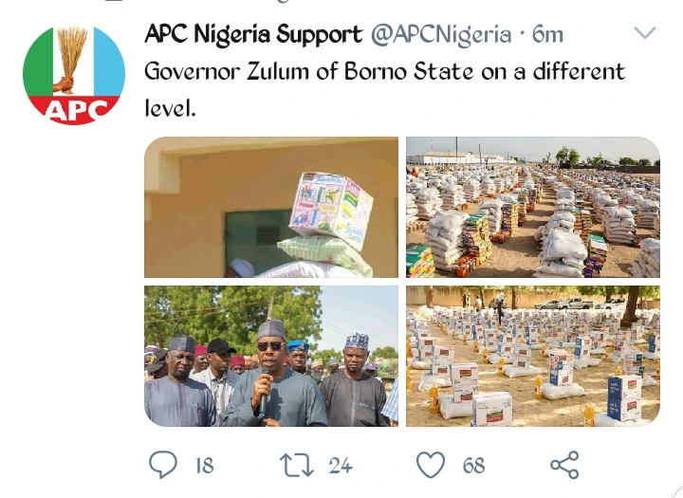This screenshot has width=683, height=498.
Task: Open photo of stacked rice sacks field
Action: pyautogui.click(x=533, y=207)
